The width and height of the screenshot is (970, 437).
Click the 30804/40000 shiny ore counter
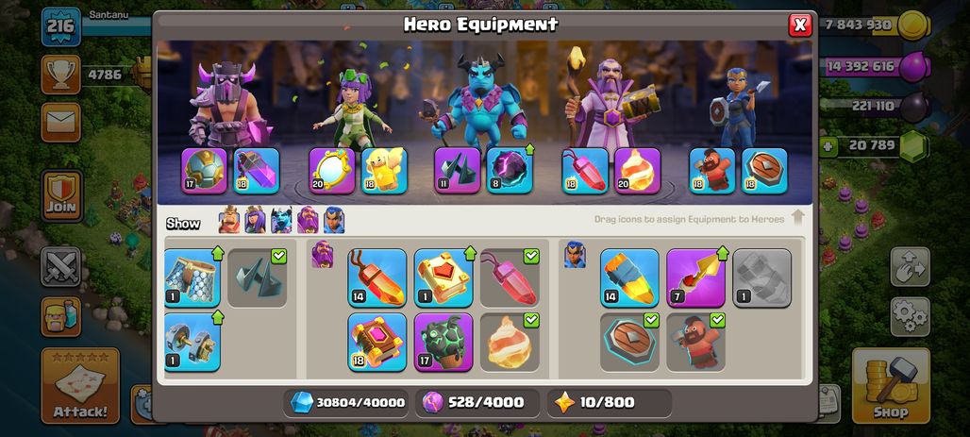(x=347, y=402)
